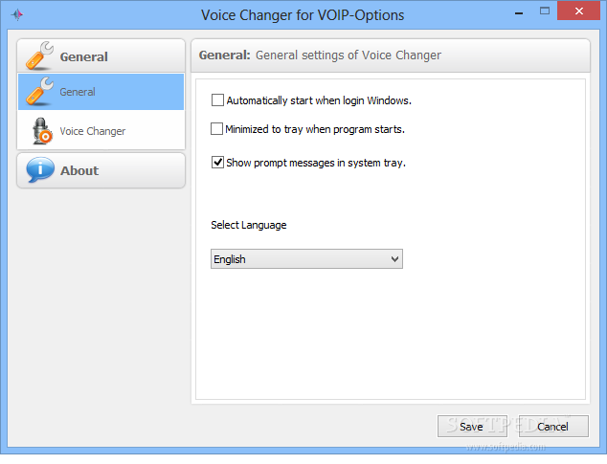This screenshot has height=464, width=607.
Task: Click the wrench icon in General header
Action: [39, 55]
